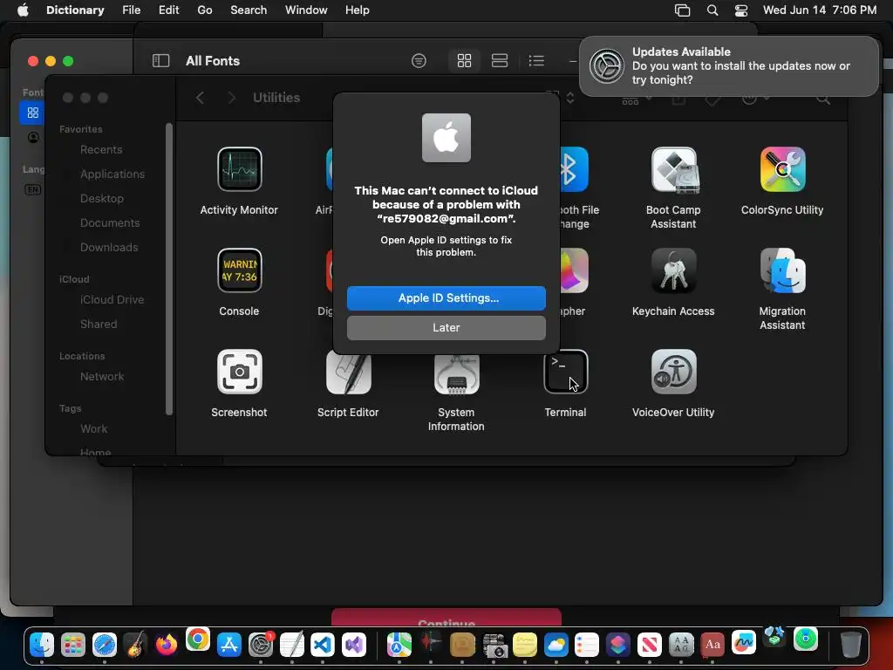Open the System Information app
This screenshot has height=670, width=893.
[456, 373]
